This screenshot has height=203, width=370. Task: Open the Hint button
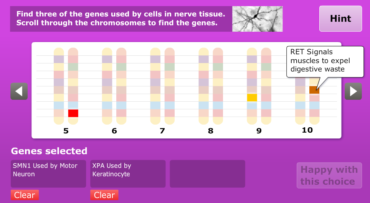pyautogui.click(x=340, y=18)
